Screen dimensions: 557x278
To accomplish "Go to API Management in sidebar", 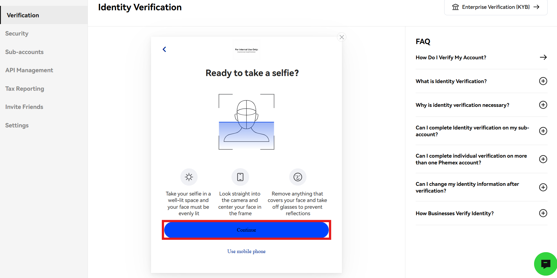I will coord(29,70).
